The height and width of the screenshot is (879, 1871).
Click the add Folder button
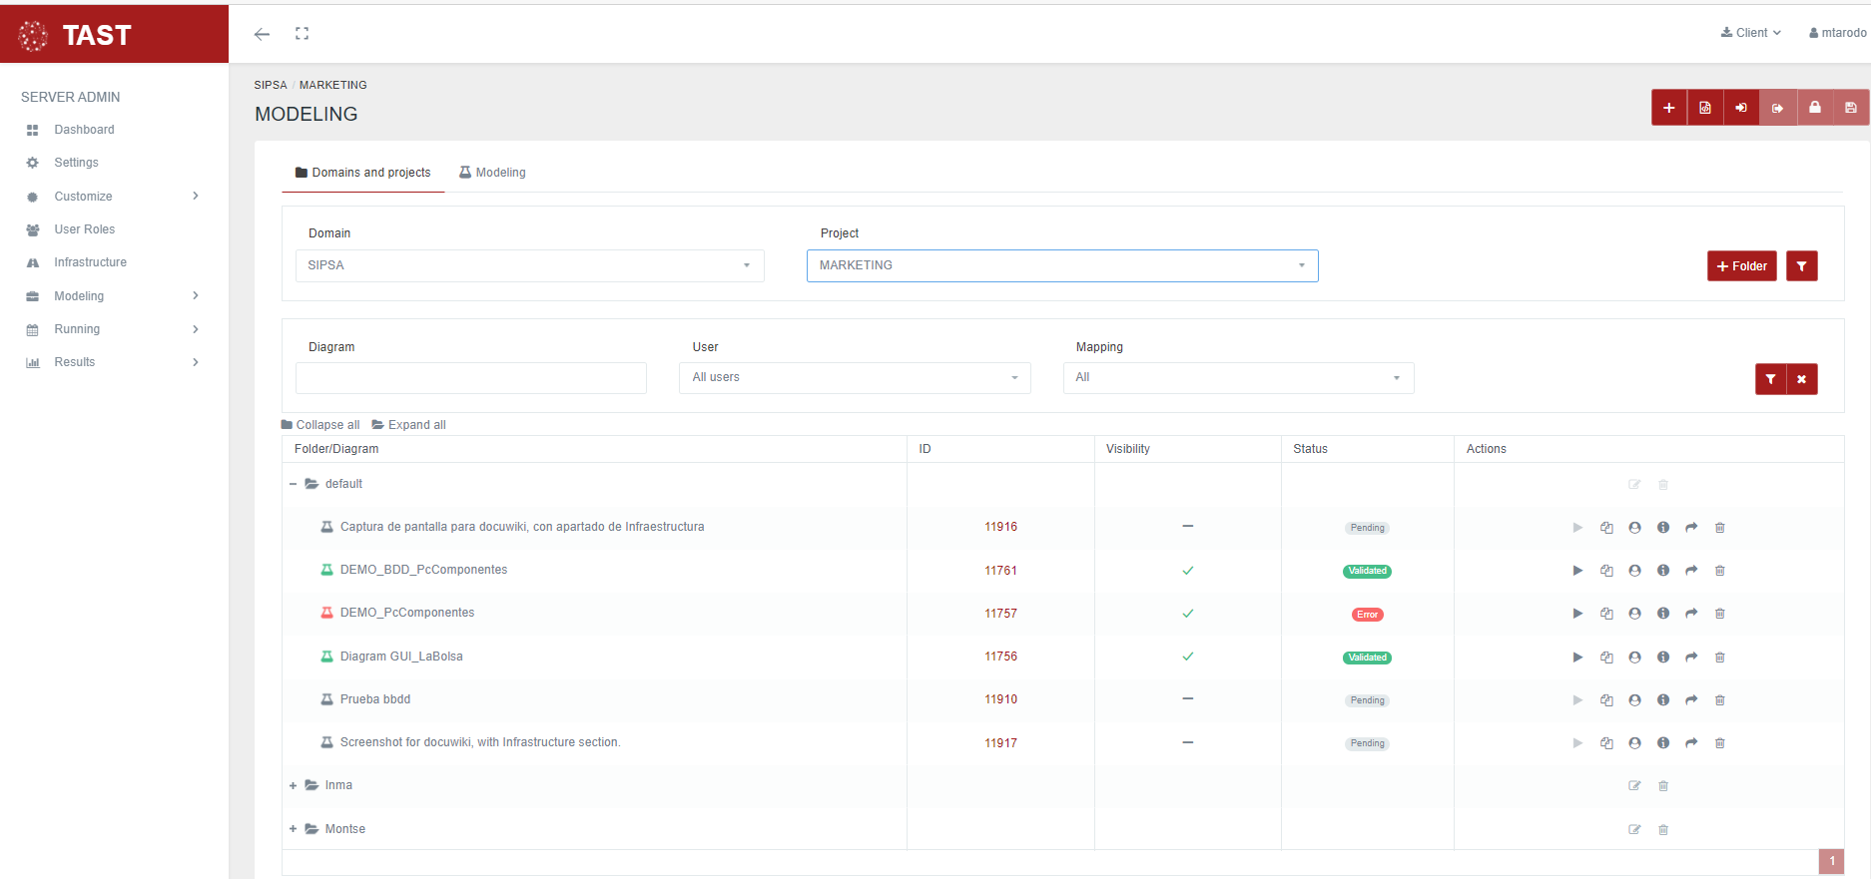coord(1741,266)
